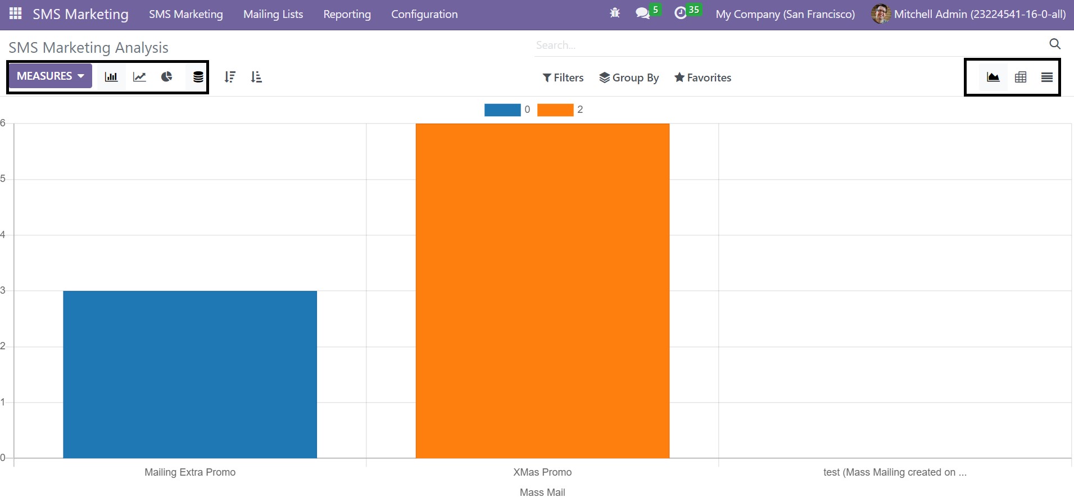The width and height of the screenshot is (1074, 497).
Task: Sort chart in descending order
Action: pos(230,77)
